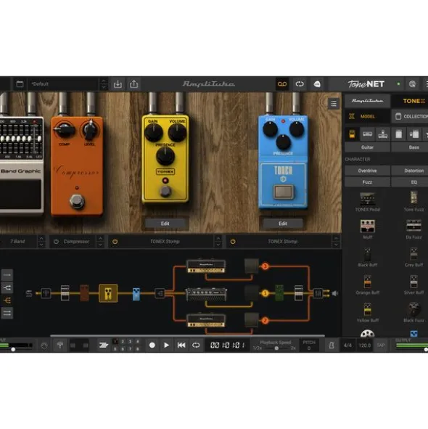Toggle the metronome icon

click(x=332, y=346)
